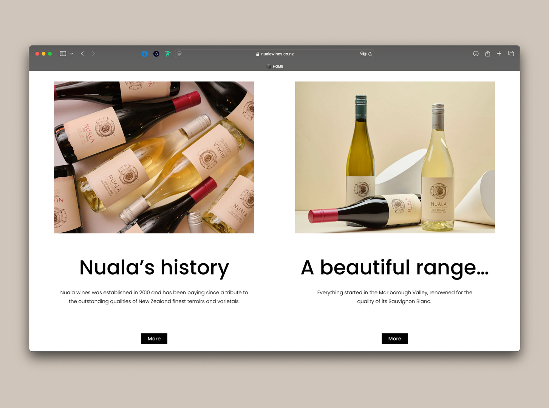Image resolution: width=549 pixels, height=408 pixels.
Task: Click More under Nuala's history
Action: (x=154, y=338)
